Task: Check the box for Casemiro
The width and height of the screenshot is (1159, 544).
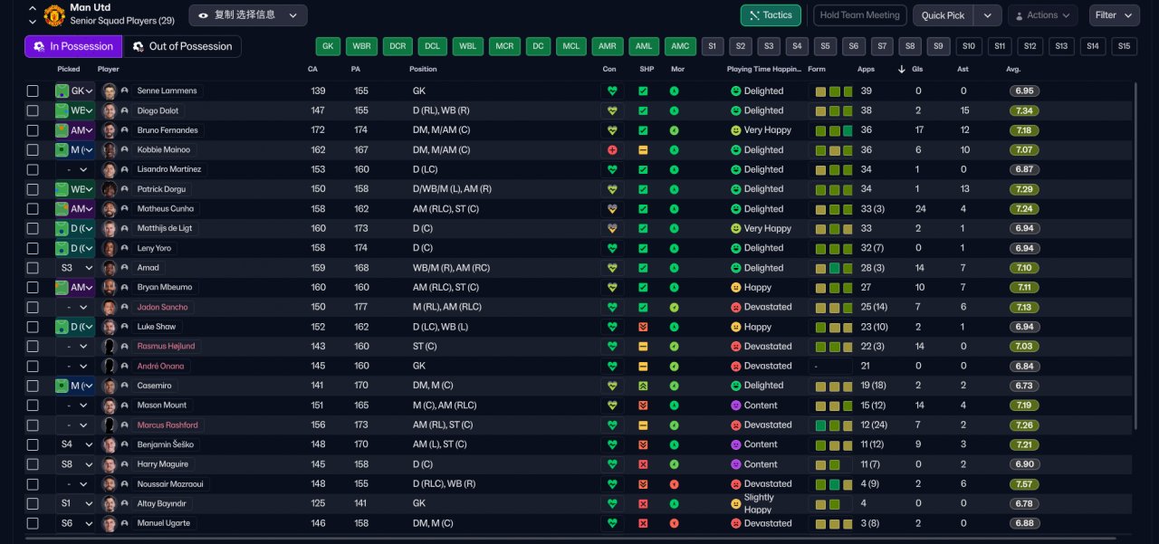Action: click(x=33, y=386)
